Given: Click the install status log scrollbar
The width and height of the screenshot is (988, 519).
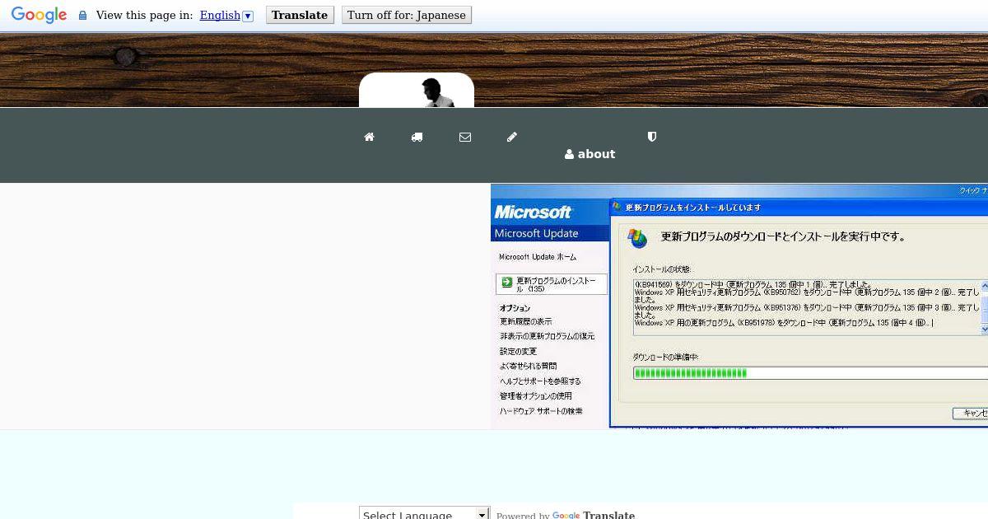Looking at the screenshot, I should point(984,306).
